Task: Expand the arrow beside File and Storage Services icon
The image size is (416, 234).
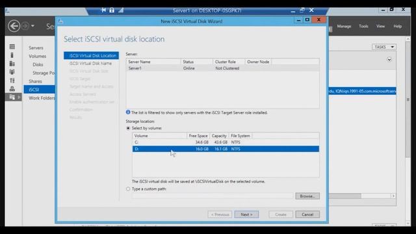Action: tap(19, 97)
